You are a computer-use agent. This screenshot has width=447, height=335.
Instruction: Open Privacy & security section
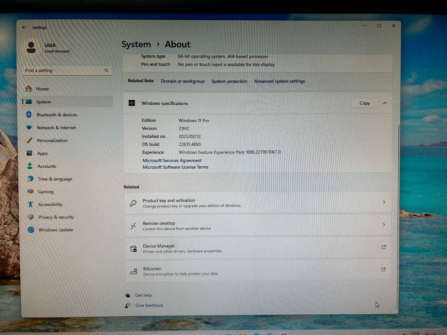pos(56,217)
